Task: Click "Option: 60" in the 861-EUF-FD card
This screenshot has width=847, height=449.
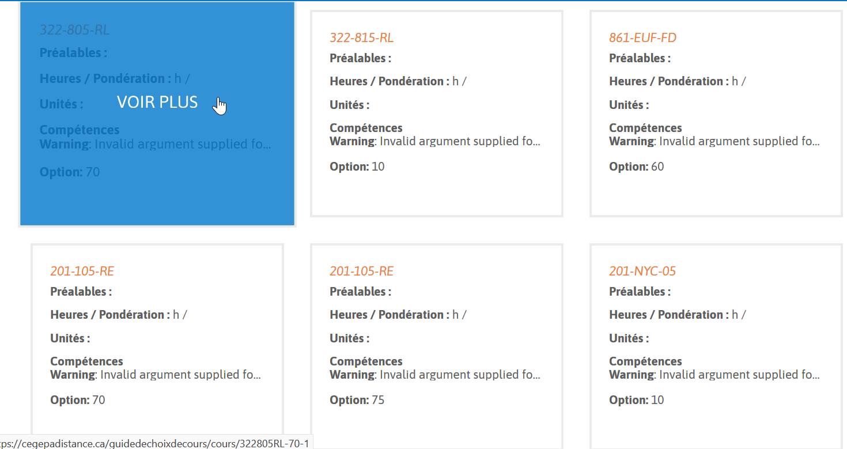Action: (x=636, y=167)
